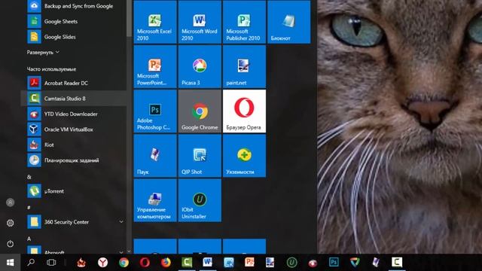Open Settings via the gear icon
This screenshot has width=482, height=271.
click(x=10, y=223)
